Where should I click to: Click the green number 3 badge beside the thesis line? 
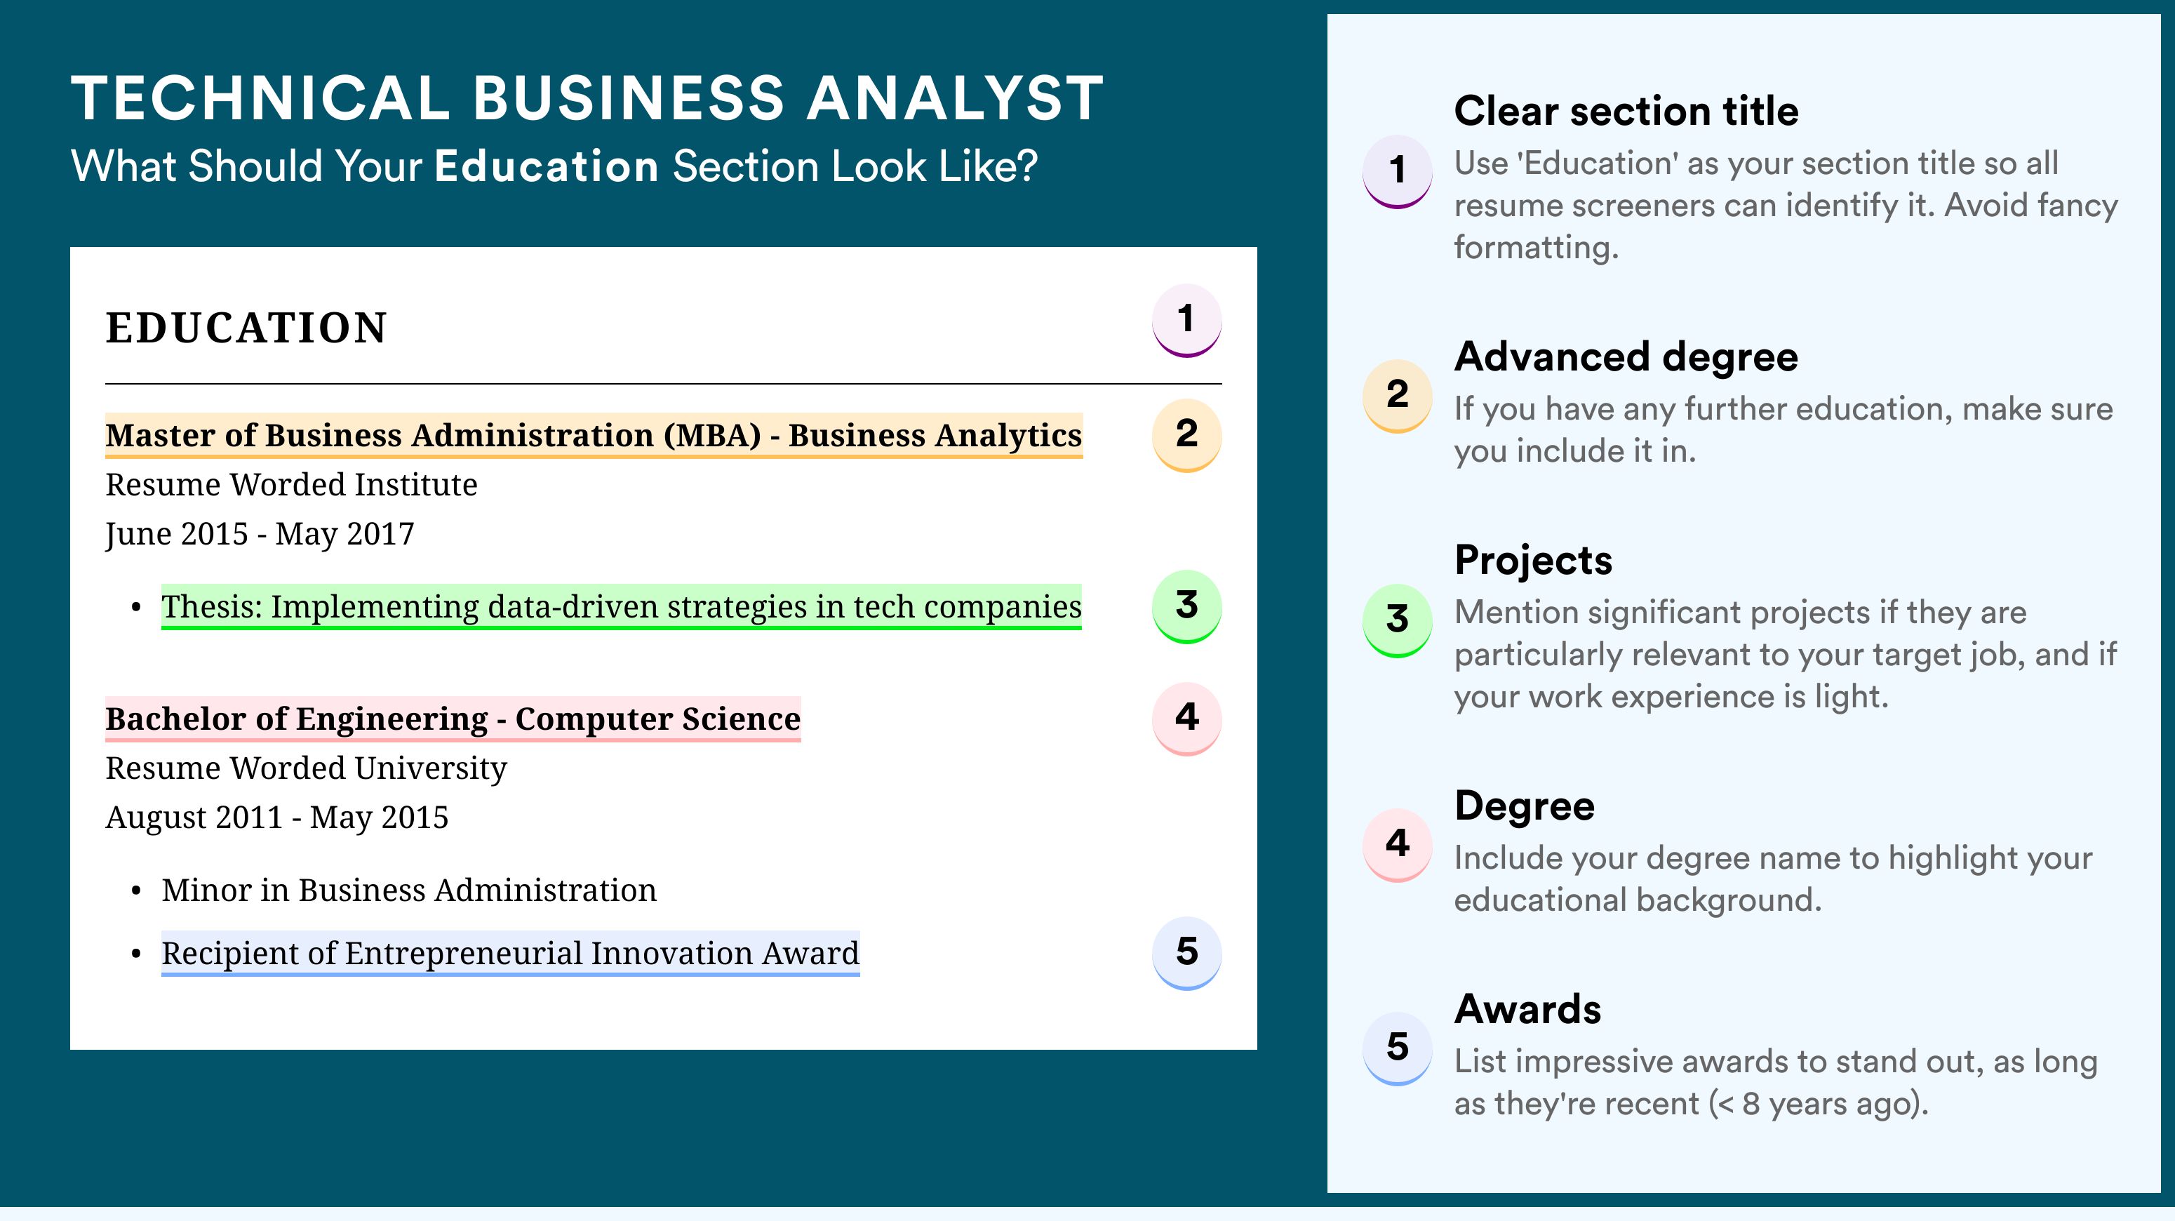point(1186,606)
